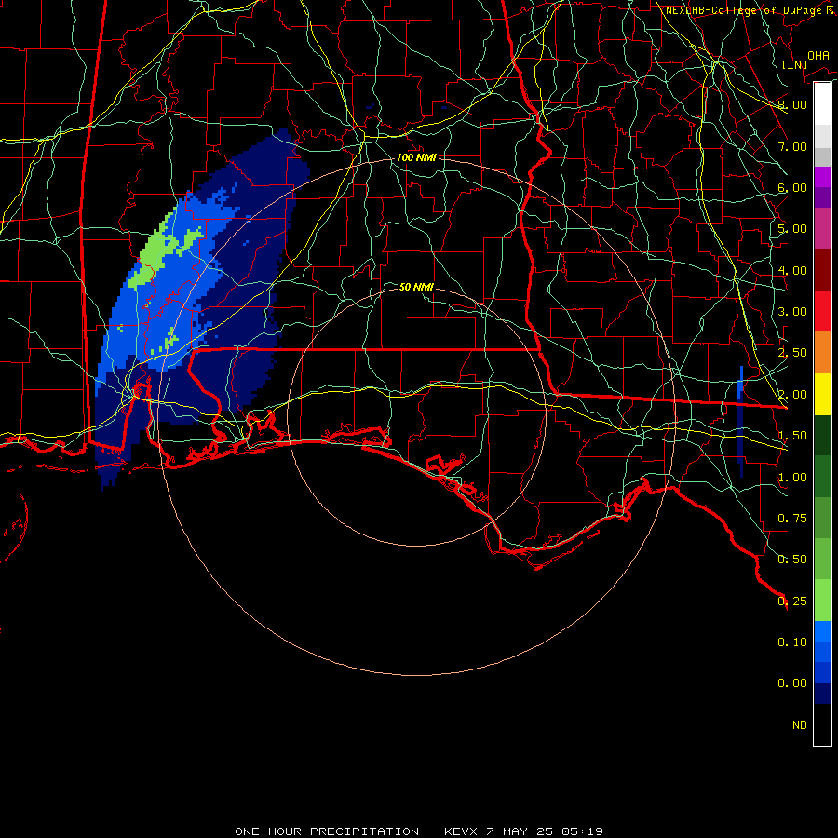Select the 8.00 legend value
This screenshot has width=838, height=838.
point(792,104)
